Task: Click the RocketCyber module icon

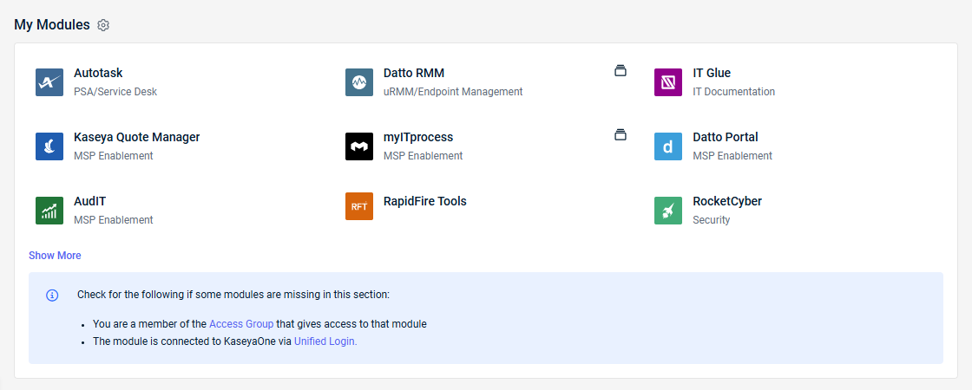Action: (x=668, y=211)
